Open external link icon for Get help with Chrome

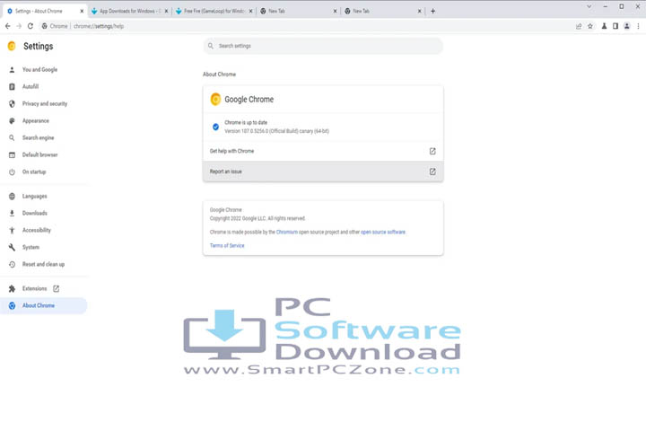pyautogui.click(x=432, y=151)
